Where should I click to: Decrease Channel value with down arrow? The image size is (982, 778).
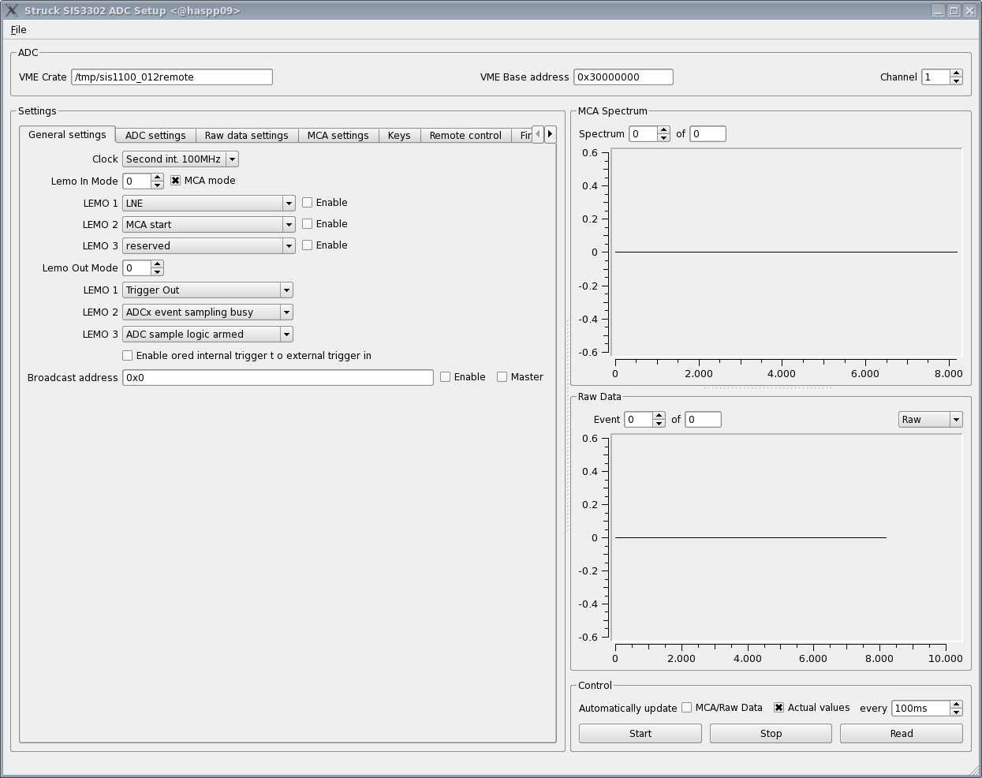point(956,80)
